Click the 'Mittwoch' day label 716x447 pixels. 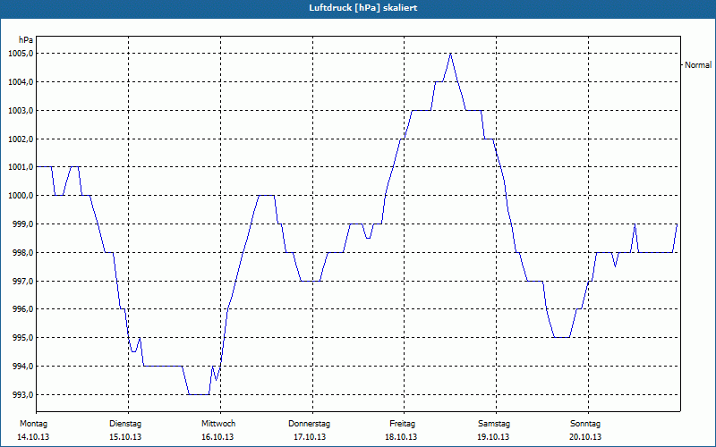coord(218,424)
